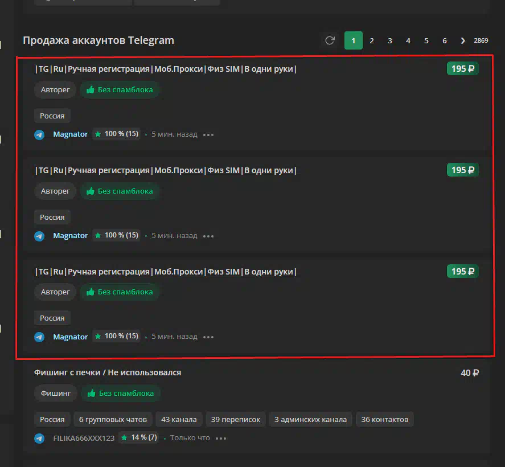The width and height of the screenshot is (505, 467).
Task: Click the '43 канала' tag
Action: point(179,420)
